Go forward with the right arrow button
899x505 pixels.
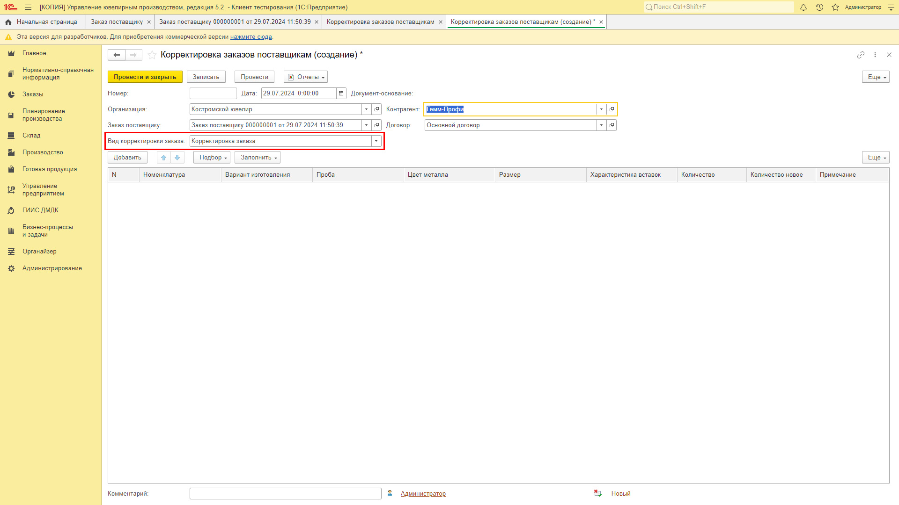click(x=133, y=55)
